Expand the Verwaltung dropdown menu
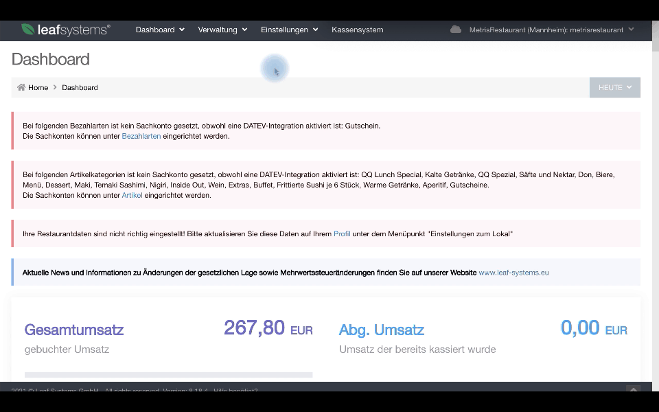659x412 pixels. tap(222, 30)
